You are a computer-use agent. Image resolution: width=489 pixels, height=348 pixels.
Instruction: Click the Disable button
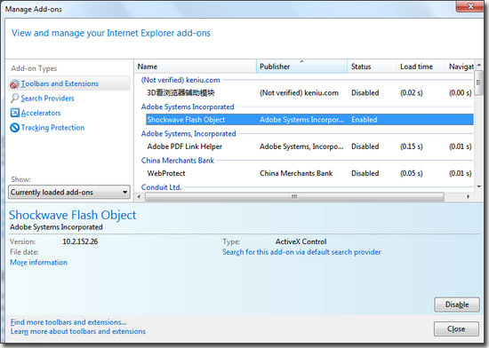[x=457, y=304]
